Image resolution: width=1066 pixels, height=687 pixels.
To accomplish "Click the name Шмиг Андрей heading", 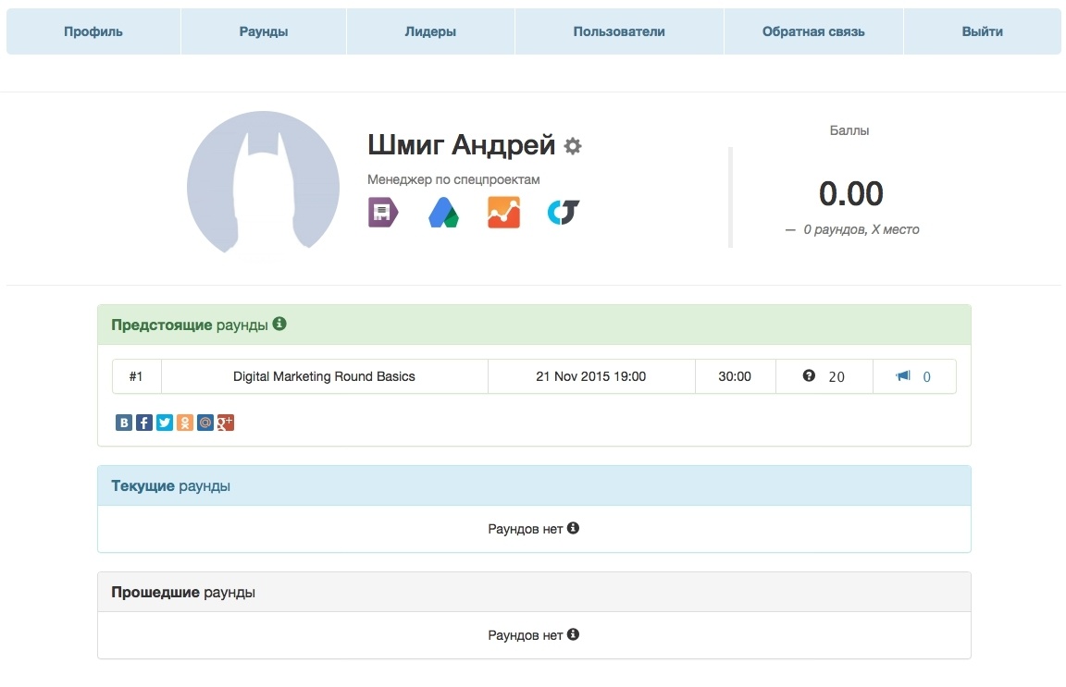I will (462, 145).
